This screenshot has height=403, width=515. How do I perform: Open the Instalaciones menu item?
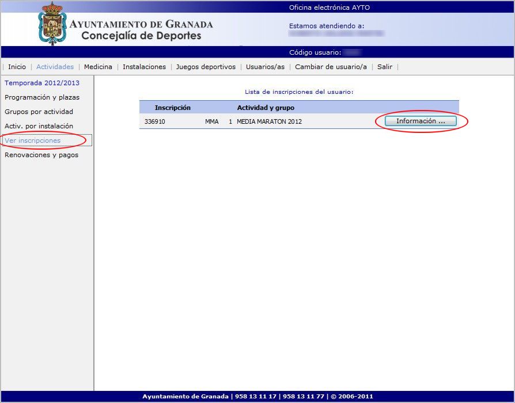[144, 67]
